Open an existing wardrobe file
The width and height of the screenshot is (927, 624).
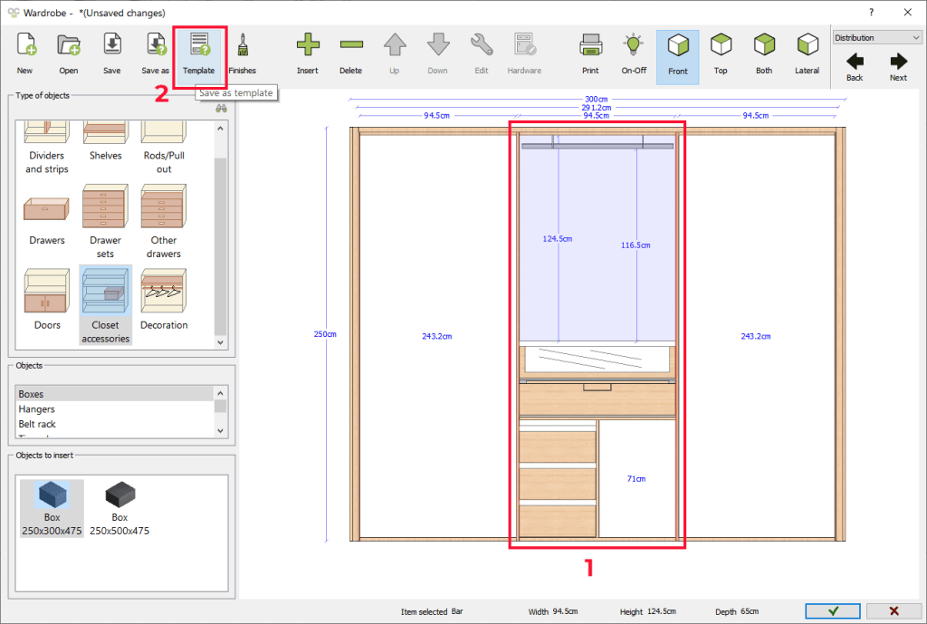click(69, 53)
